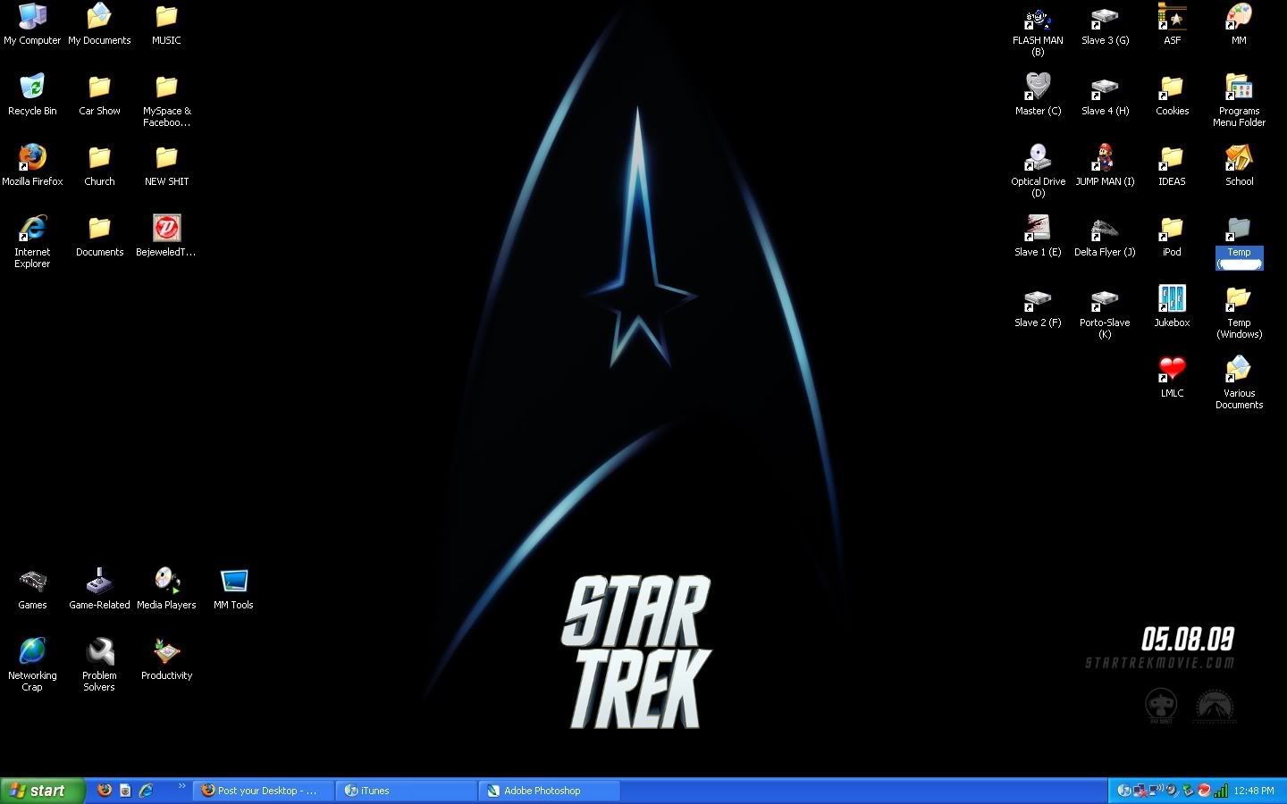
Task: Launch the Mozilla Firefox desktop shortcut
Action: 32,165
